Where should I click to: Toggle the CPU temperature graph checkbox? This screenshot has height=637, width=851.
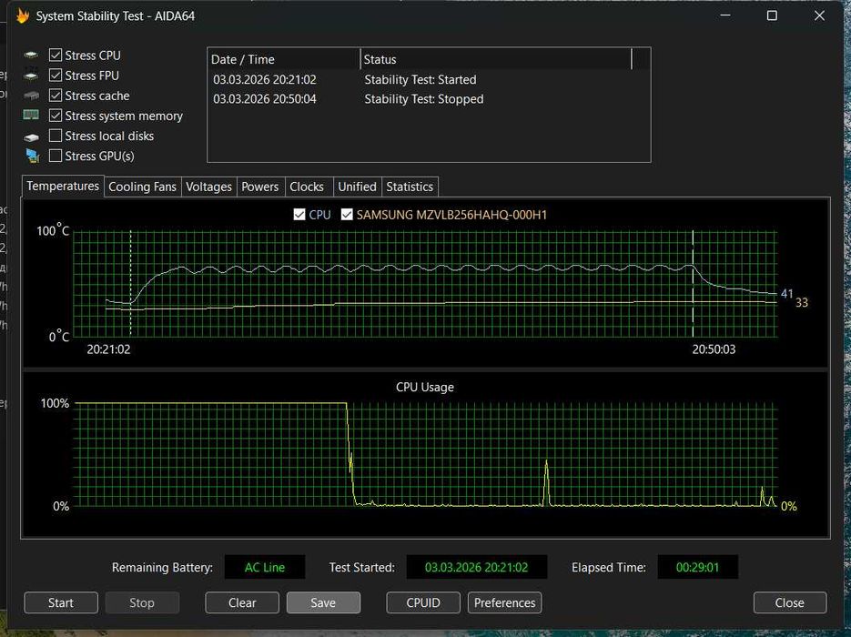pos(299,215)
